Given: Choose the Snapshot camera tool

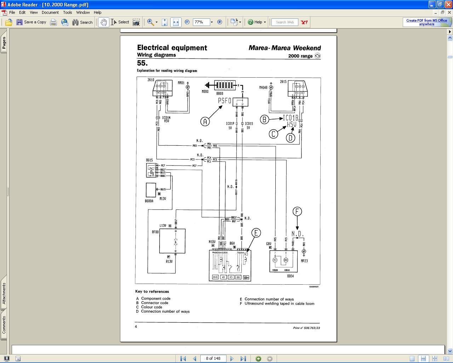Looking at the screenshot, I should 136,22.
